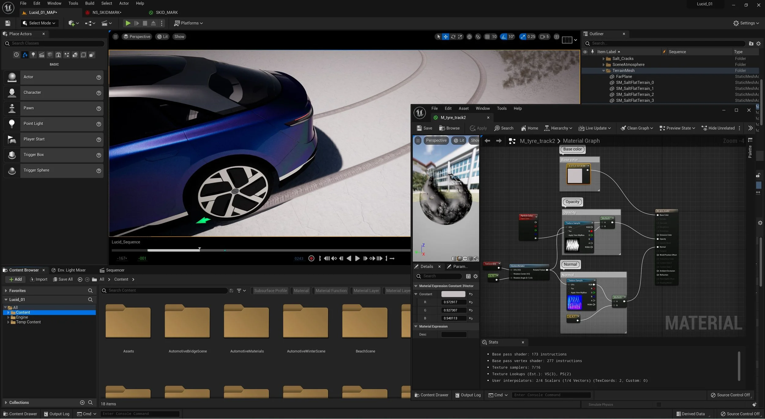Open the AutomotiveMaterials folder thumbnail
Viewport: 765px width, 419px height.
point(247,322)
